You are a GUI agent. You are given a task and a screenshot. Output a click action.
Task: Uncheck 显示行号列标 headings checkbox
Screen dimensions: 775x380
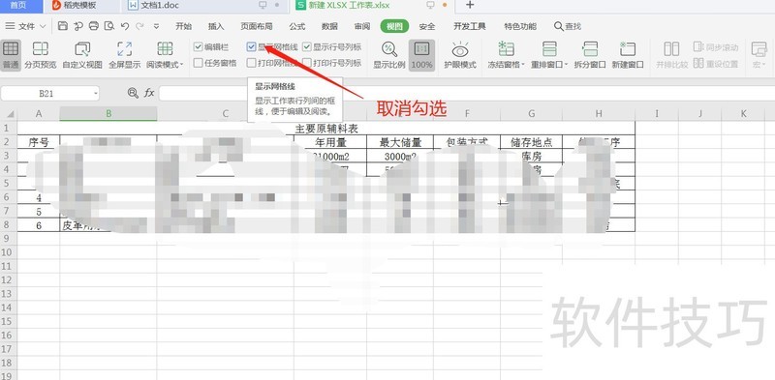[307, 46]
